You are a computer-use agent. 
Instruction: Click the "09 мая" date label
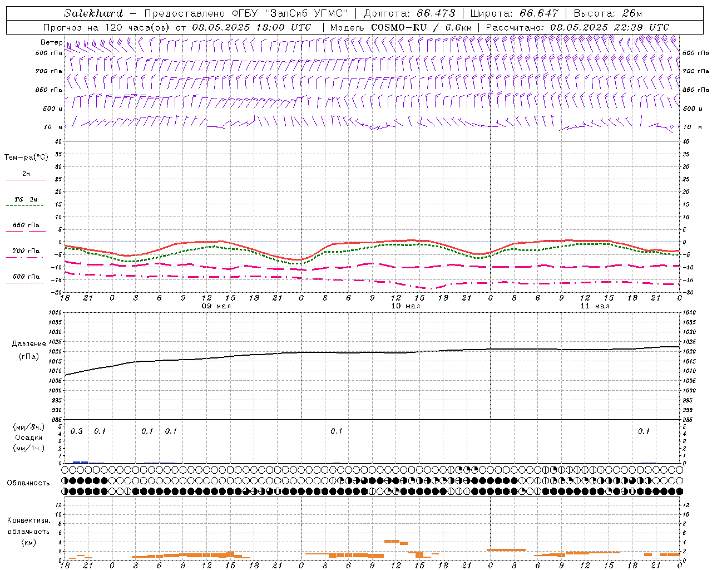(216, 306)
